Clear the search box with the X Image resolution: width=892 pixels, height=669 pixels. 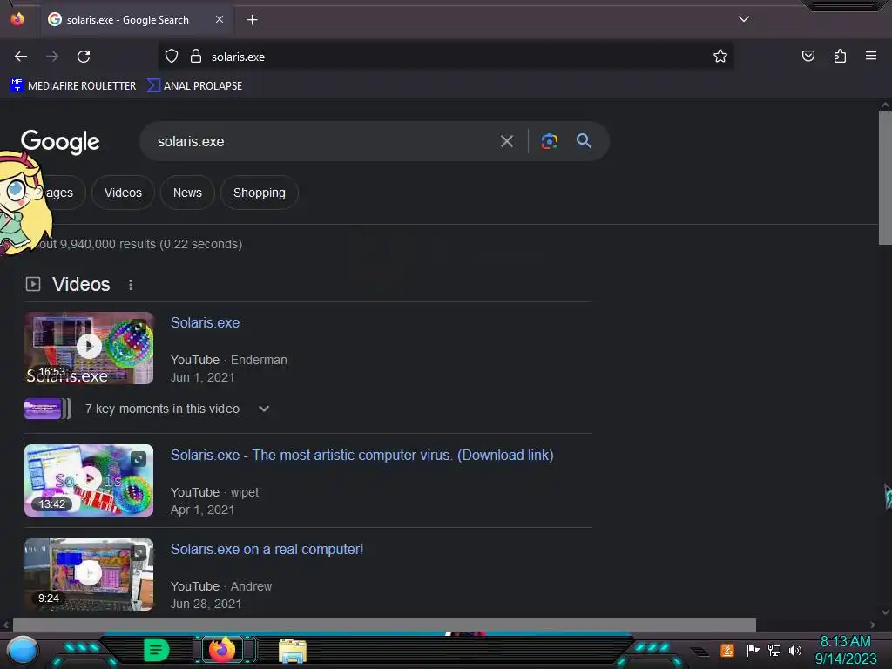click(507, 141)
